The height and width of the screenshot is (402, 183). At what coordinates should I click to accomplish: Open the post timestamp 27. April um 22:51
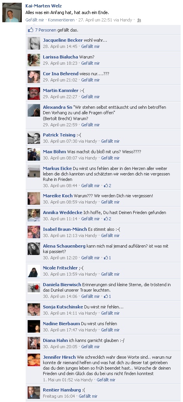tap(95, 20)
